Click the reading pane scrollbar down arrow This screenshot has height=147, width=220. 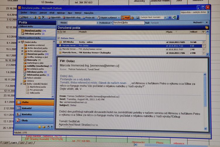pyautogui.click(x=206, y=129)
